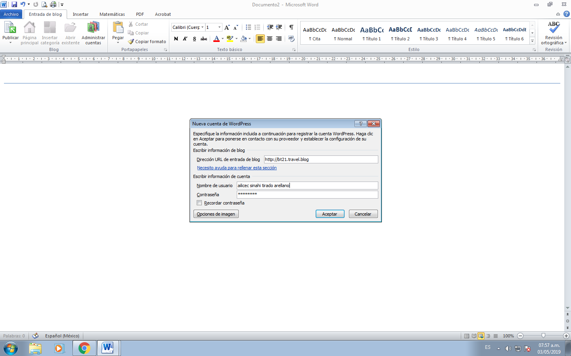Launch Google Chrome from the taskbar

click(x=84, y=348)
